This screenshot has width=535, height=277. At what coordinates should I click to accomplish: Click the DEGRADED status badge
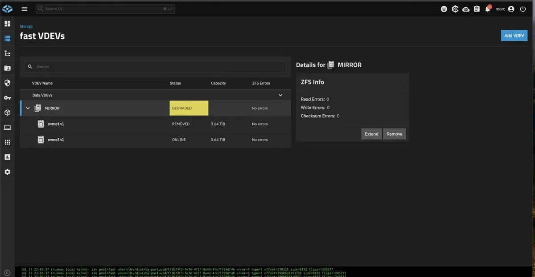coord(189,108)
